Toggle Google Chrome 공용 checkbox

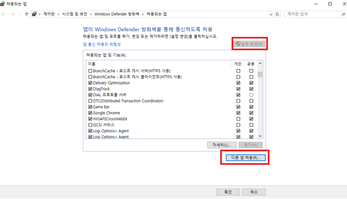(x=251, y=113)
